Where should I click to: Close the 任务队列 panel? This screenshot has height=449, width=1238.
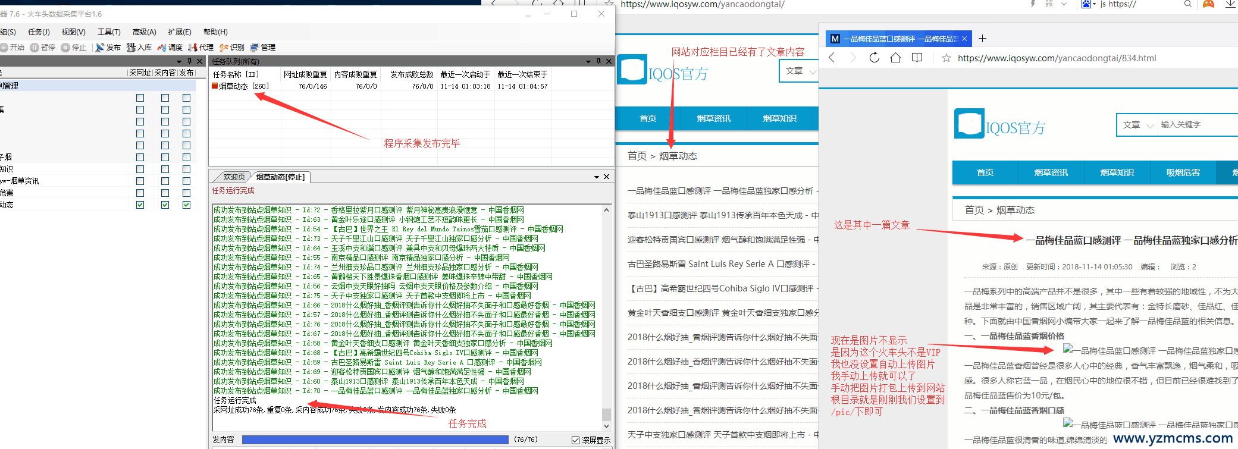tap(609, 61)
